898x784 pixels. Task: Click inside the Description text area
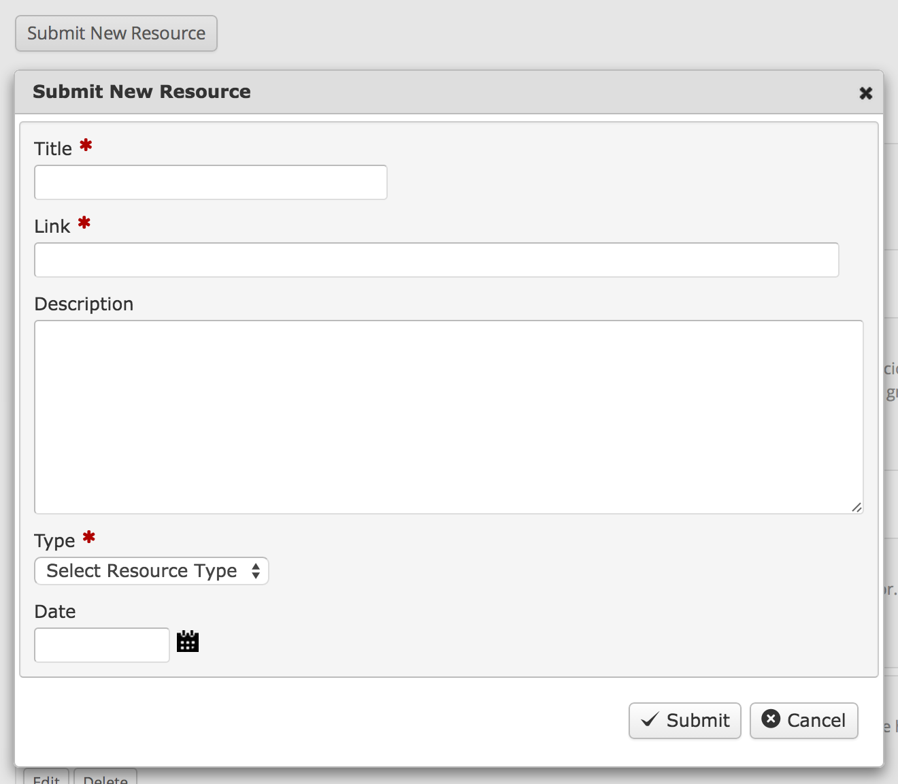[449, 417]
